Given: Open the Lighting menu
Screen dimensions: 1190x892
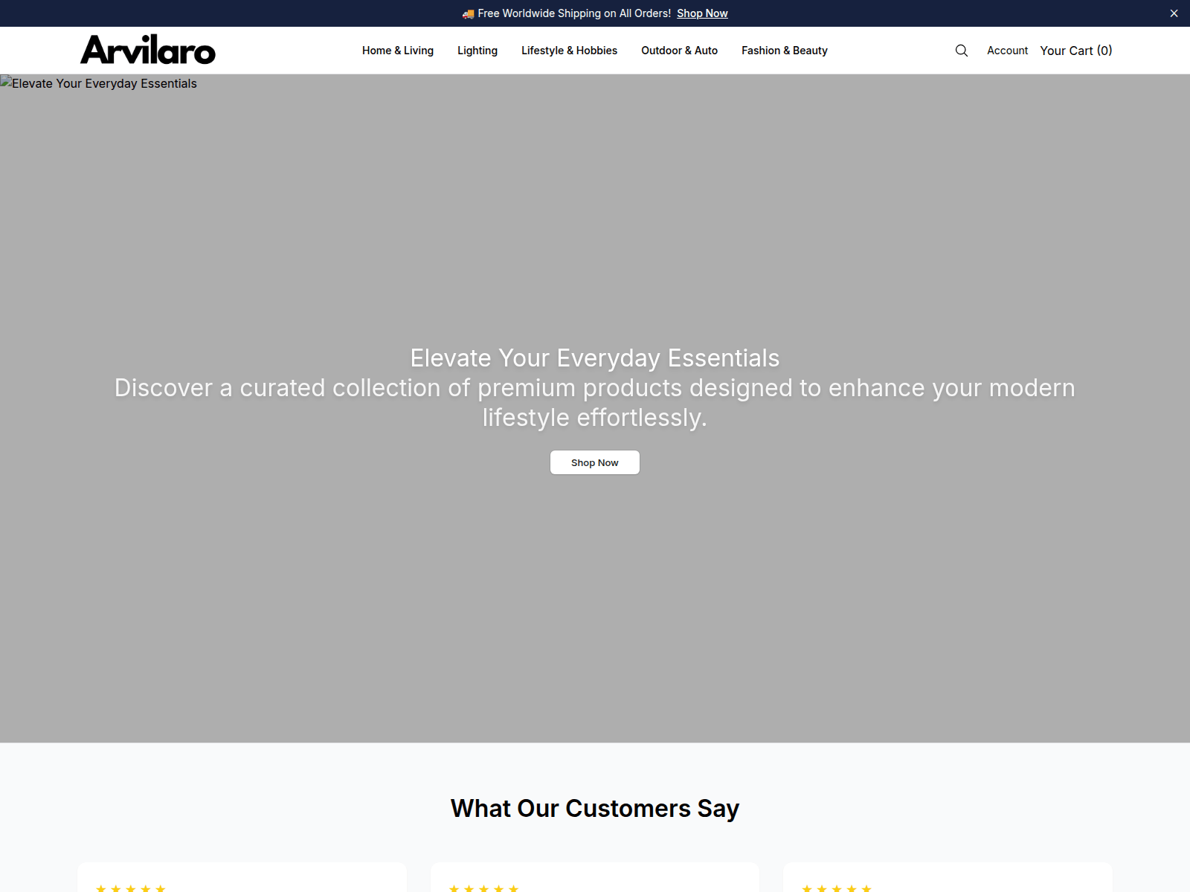Looking at the screenshot, I should [477, 51].
